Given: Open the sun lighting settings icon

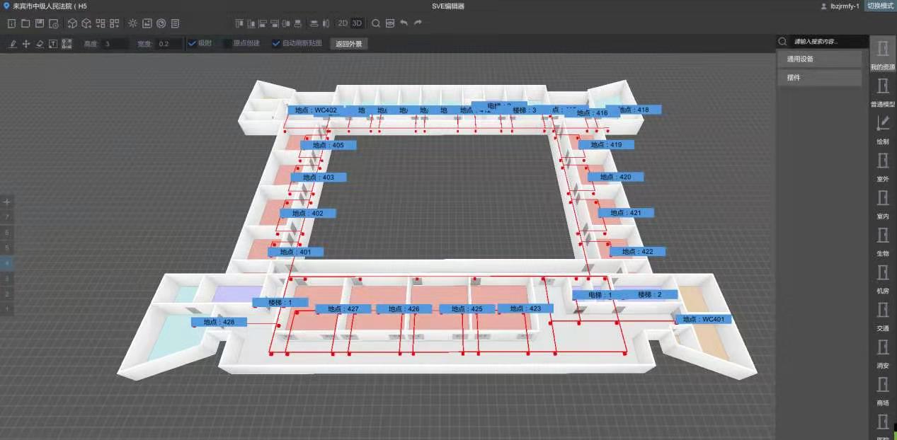Looking at the screenshot, I should point(132,23).
